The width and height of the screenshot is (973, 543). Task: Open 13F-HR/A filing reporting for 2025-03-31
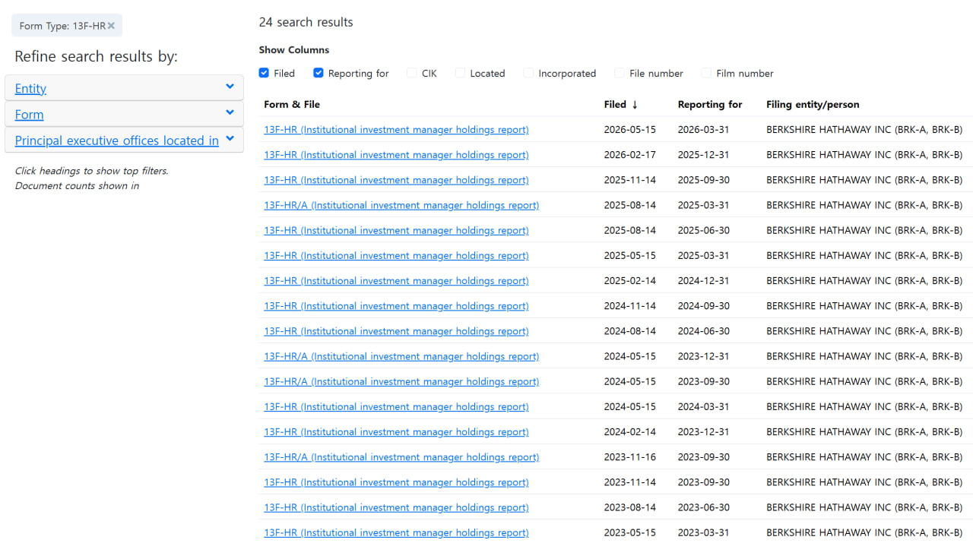click(401, 205)
